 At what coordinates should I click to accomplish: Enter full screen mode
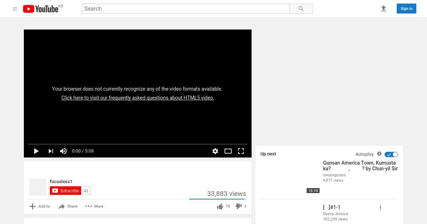[241, 151]
